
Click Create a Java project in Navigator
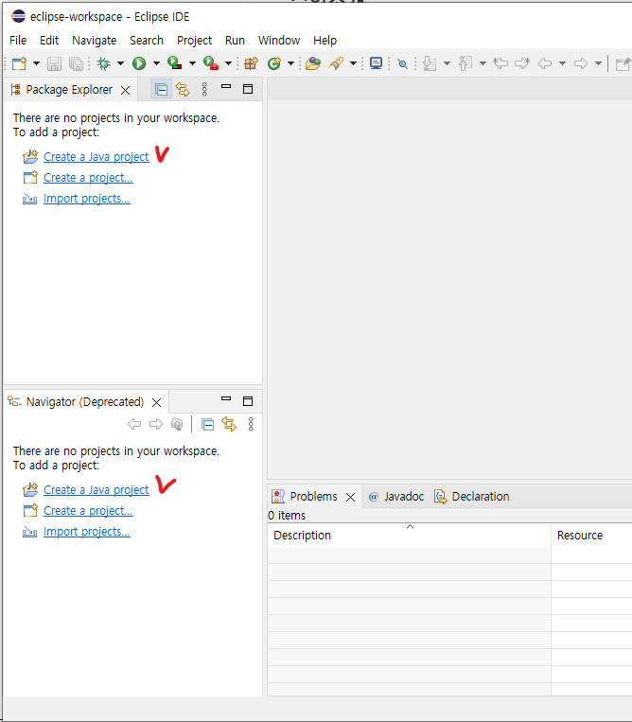(x=97, y=490)
